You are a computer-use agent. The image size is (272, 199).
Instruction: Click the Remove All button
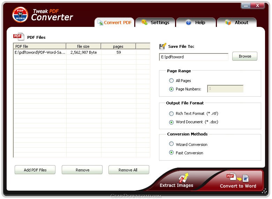(129, 170)
